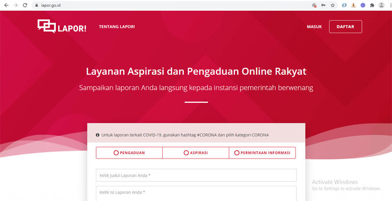Screen dimensions: 392x201
Task: Click the browser forward arrow
Action: (16, 5)
